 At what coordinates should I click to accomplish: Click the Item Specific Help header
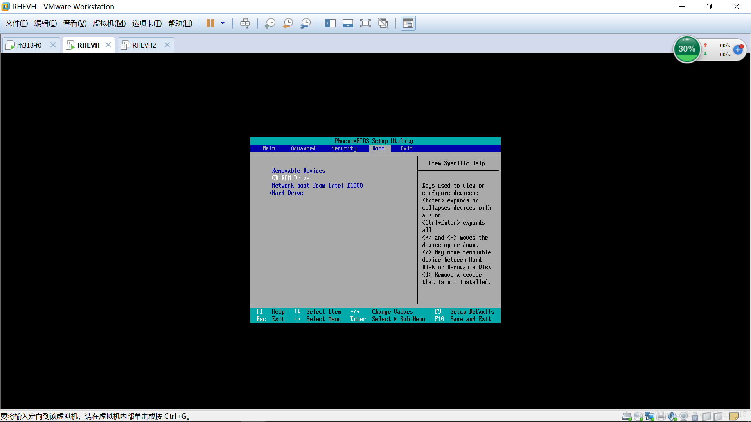[x=456, y=163]
